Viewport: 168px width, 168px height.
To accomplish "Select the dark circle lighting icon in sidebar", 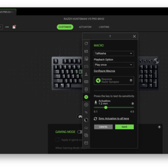I will pyautogui.click(x=86, y=120).
